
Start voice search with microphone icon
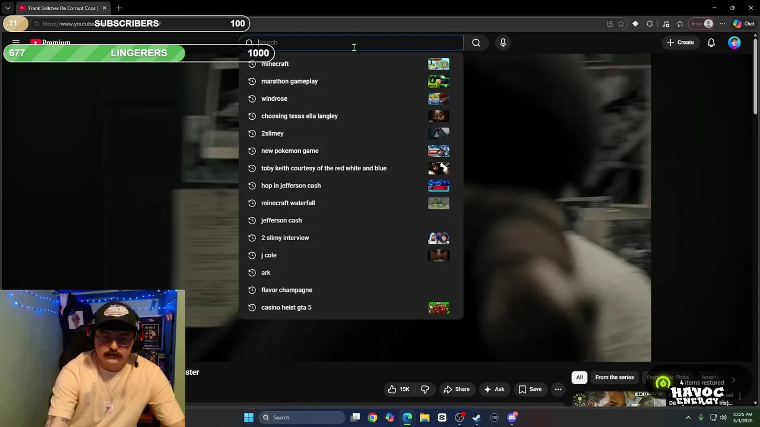503,43
